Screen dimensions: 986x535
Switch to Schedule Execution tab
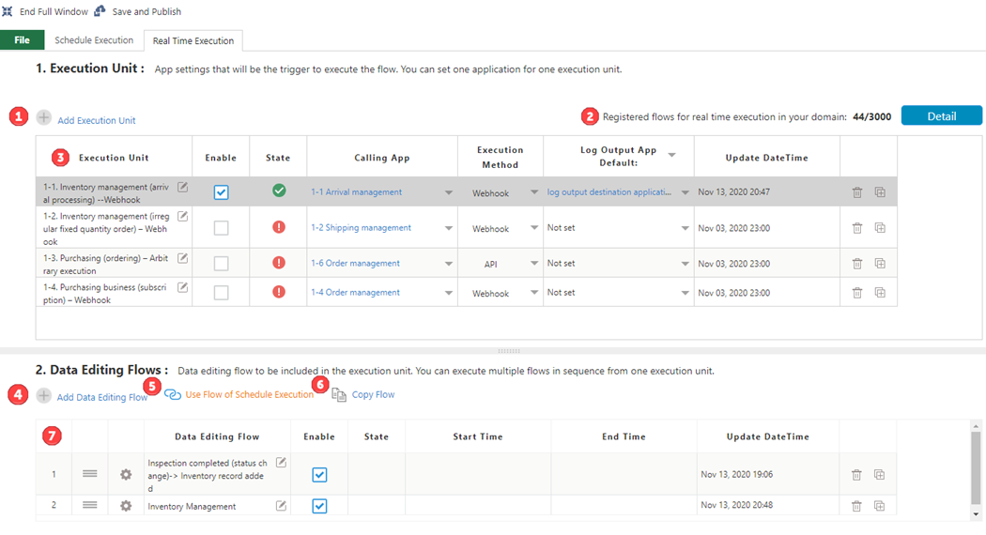click(x=94, y=40)
